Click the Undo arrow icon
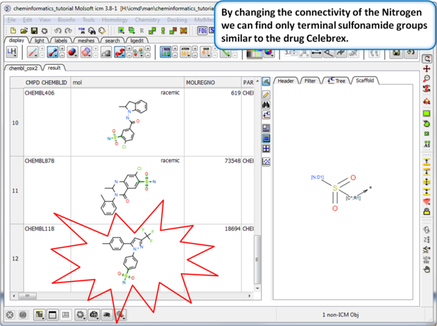This screenshot has width=437, height=326. click(58, 30)
